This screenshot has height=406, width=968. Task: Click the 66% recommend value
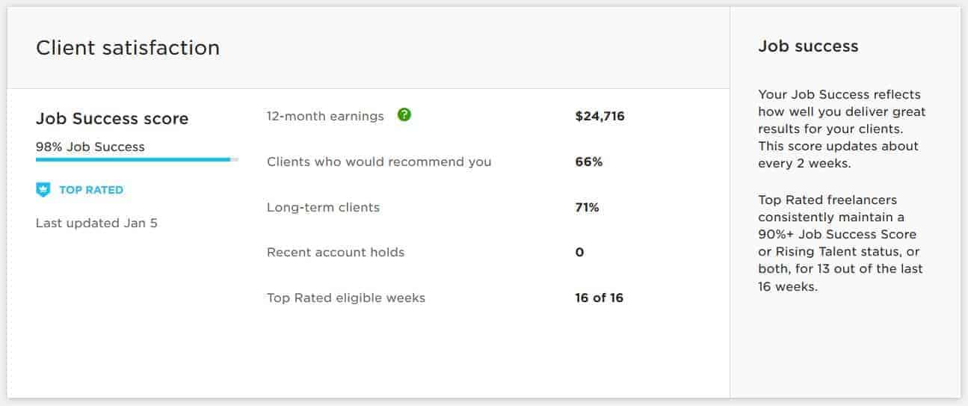click(588, 162)
